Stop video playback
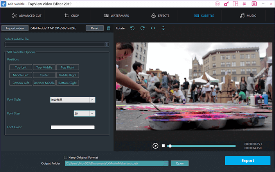Viewport: 275px width, 172px height. click(164, 146)
